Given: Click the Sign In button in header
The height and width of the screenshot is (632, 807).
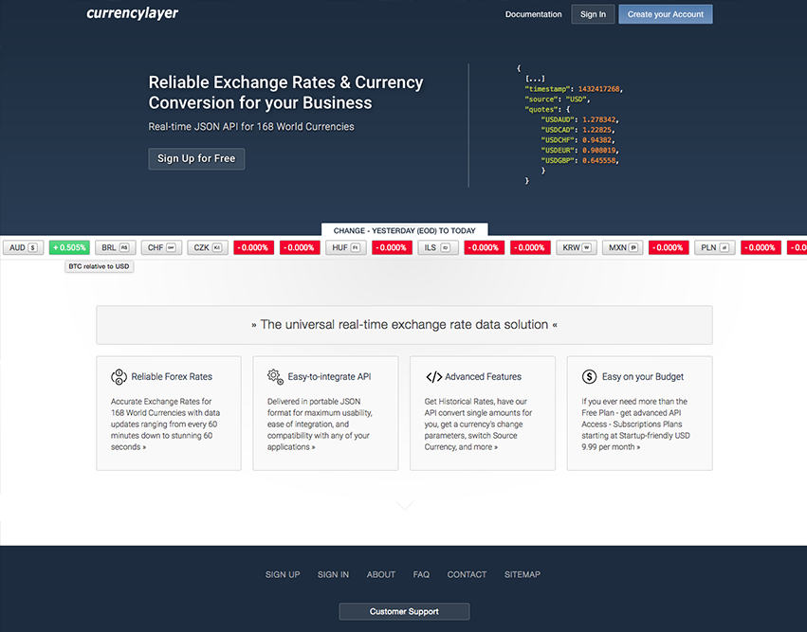Looking at the screenshot, I should tap(593, 14).
